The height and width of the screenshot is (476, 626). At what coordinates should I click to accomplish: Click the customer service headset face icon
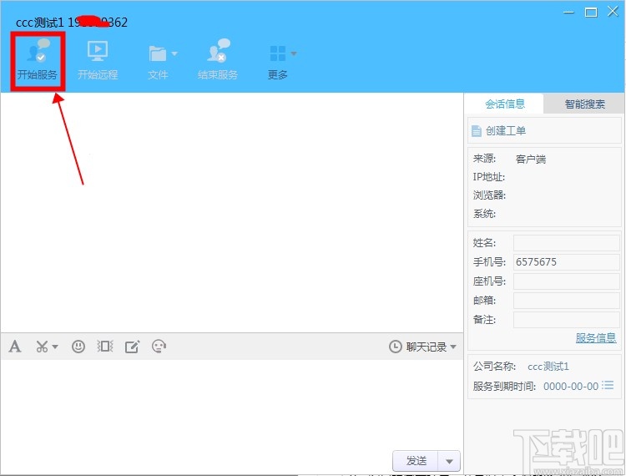[159, 347]
